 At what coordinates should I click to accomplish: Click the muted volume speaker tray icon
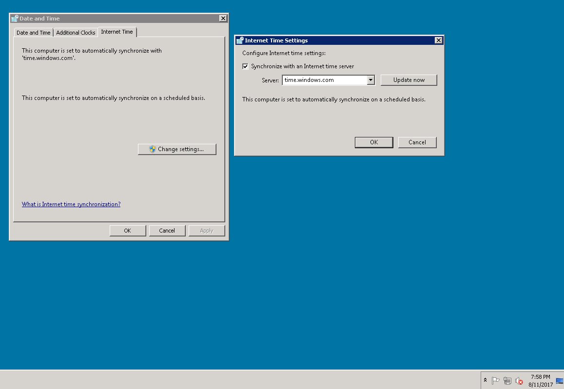(519, 380)
